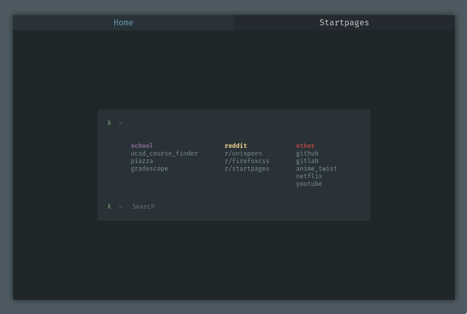Screen dimensions: 467x314
Task: Launch the netflix link
Action: 309,176
